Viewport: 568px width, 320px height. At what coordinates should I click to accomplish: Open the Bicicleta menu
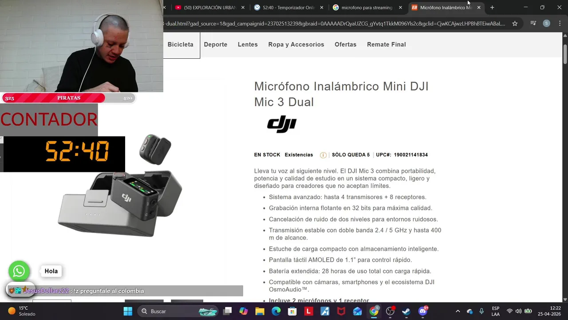pyautogui.click(x=181, y=44)
